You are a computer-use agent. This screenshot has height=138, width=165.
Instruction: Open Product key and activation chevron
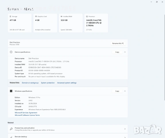pos(125,129)
